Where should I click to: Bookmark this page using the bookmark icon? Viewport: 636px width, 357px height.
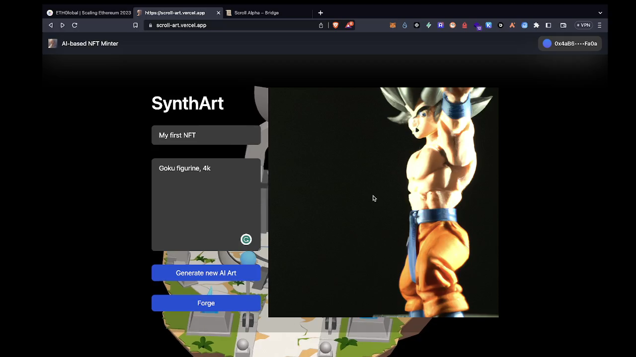[135, 25]
